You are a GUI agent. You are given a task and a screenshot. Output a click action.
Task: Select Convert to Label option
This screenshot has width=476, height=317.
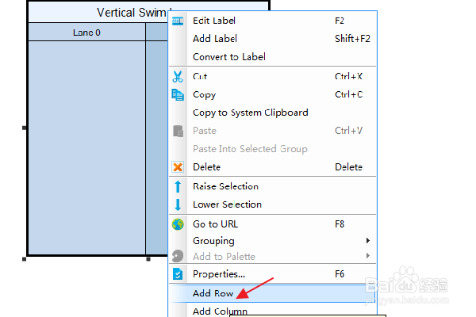(229, 57)
